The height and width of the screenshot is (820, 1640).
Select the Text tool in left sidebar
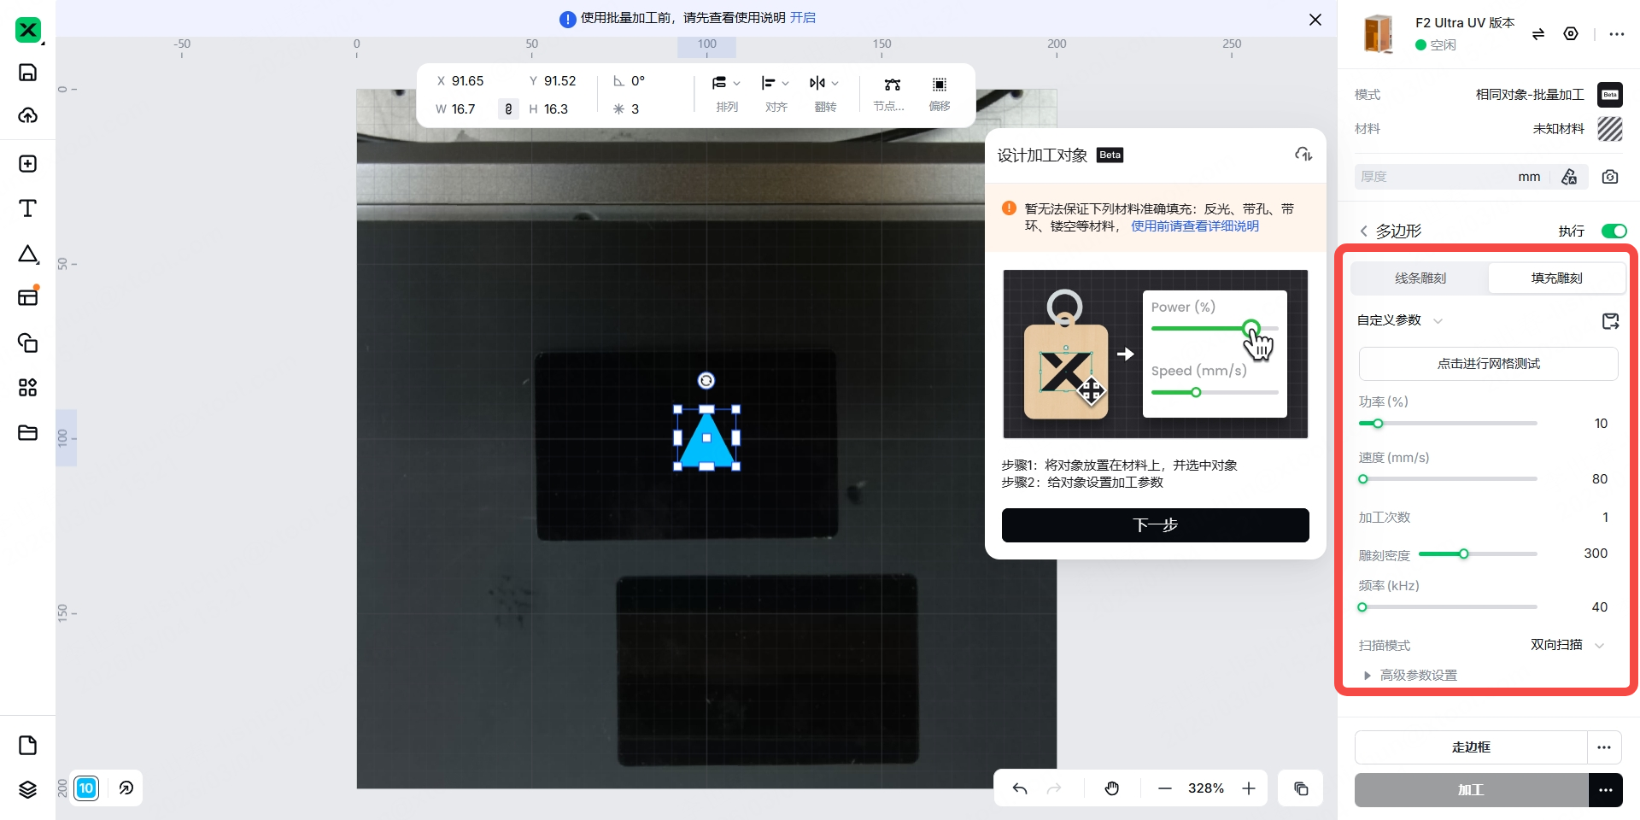tap(27, 208)
